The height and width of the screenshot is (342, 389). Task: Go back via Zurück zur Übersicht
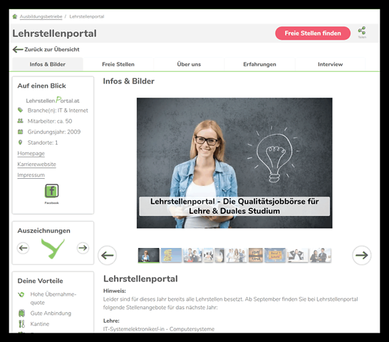coord(46,49)
